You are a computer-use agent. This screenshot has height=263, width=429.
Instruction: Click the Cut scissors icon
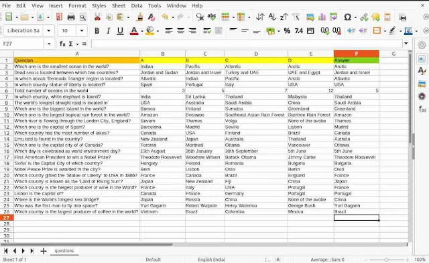(97, 17)
